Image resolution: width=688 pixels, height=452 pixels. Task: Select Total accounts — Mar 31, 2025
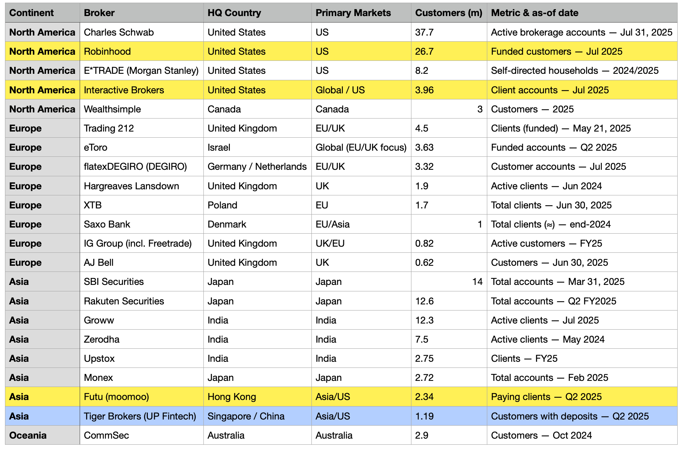pyautogui.click(x=582, y=281)
